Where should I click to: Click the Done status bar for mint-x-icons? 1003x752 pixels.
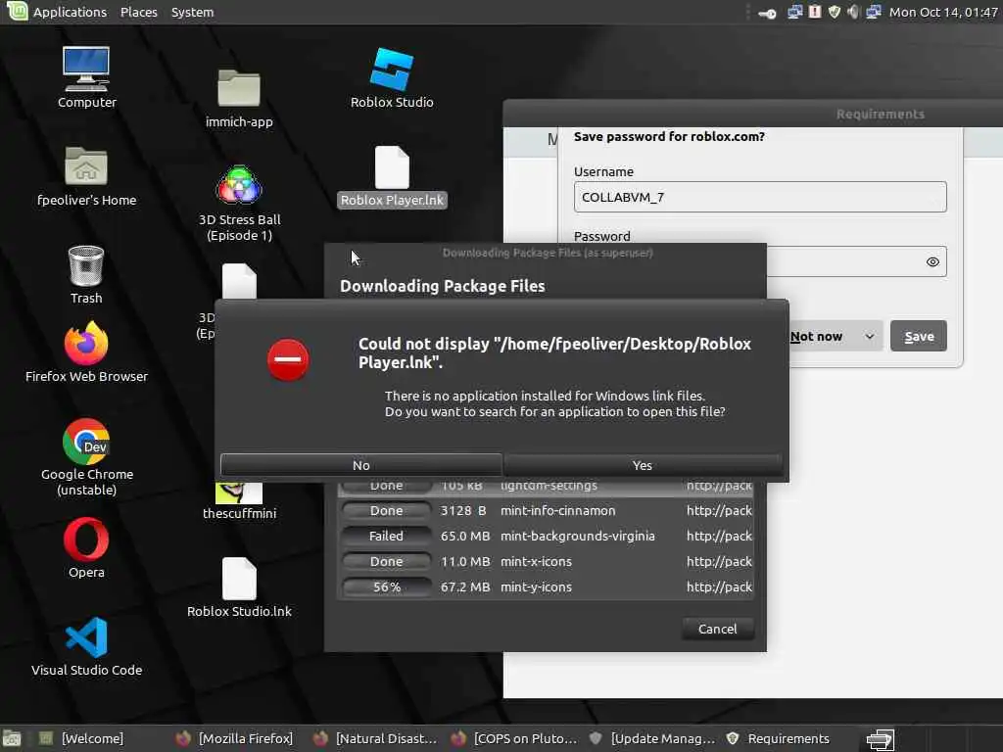(386, 561)
